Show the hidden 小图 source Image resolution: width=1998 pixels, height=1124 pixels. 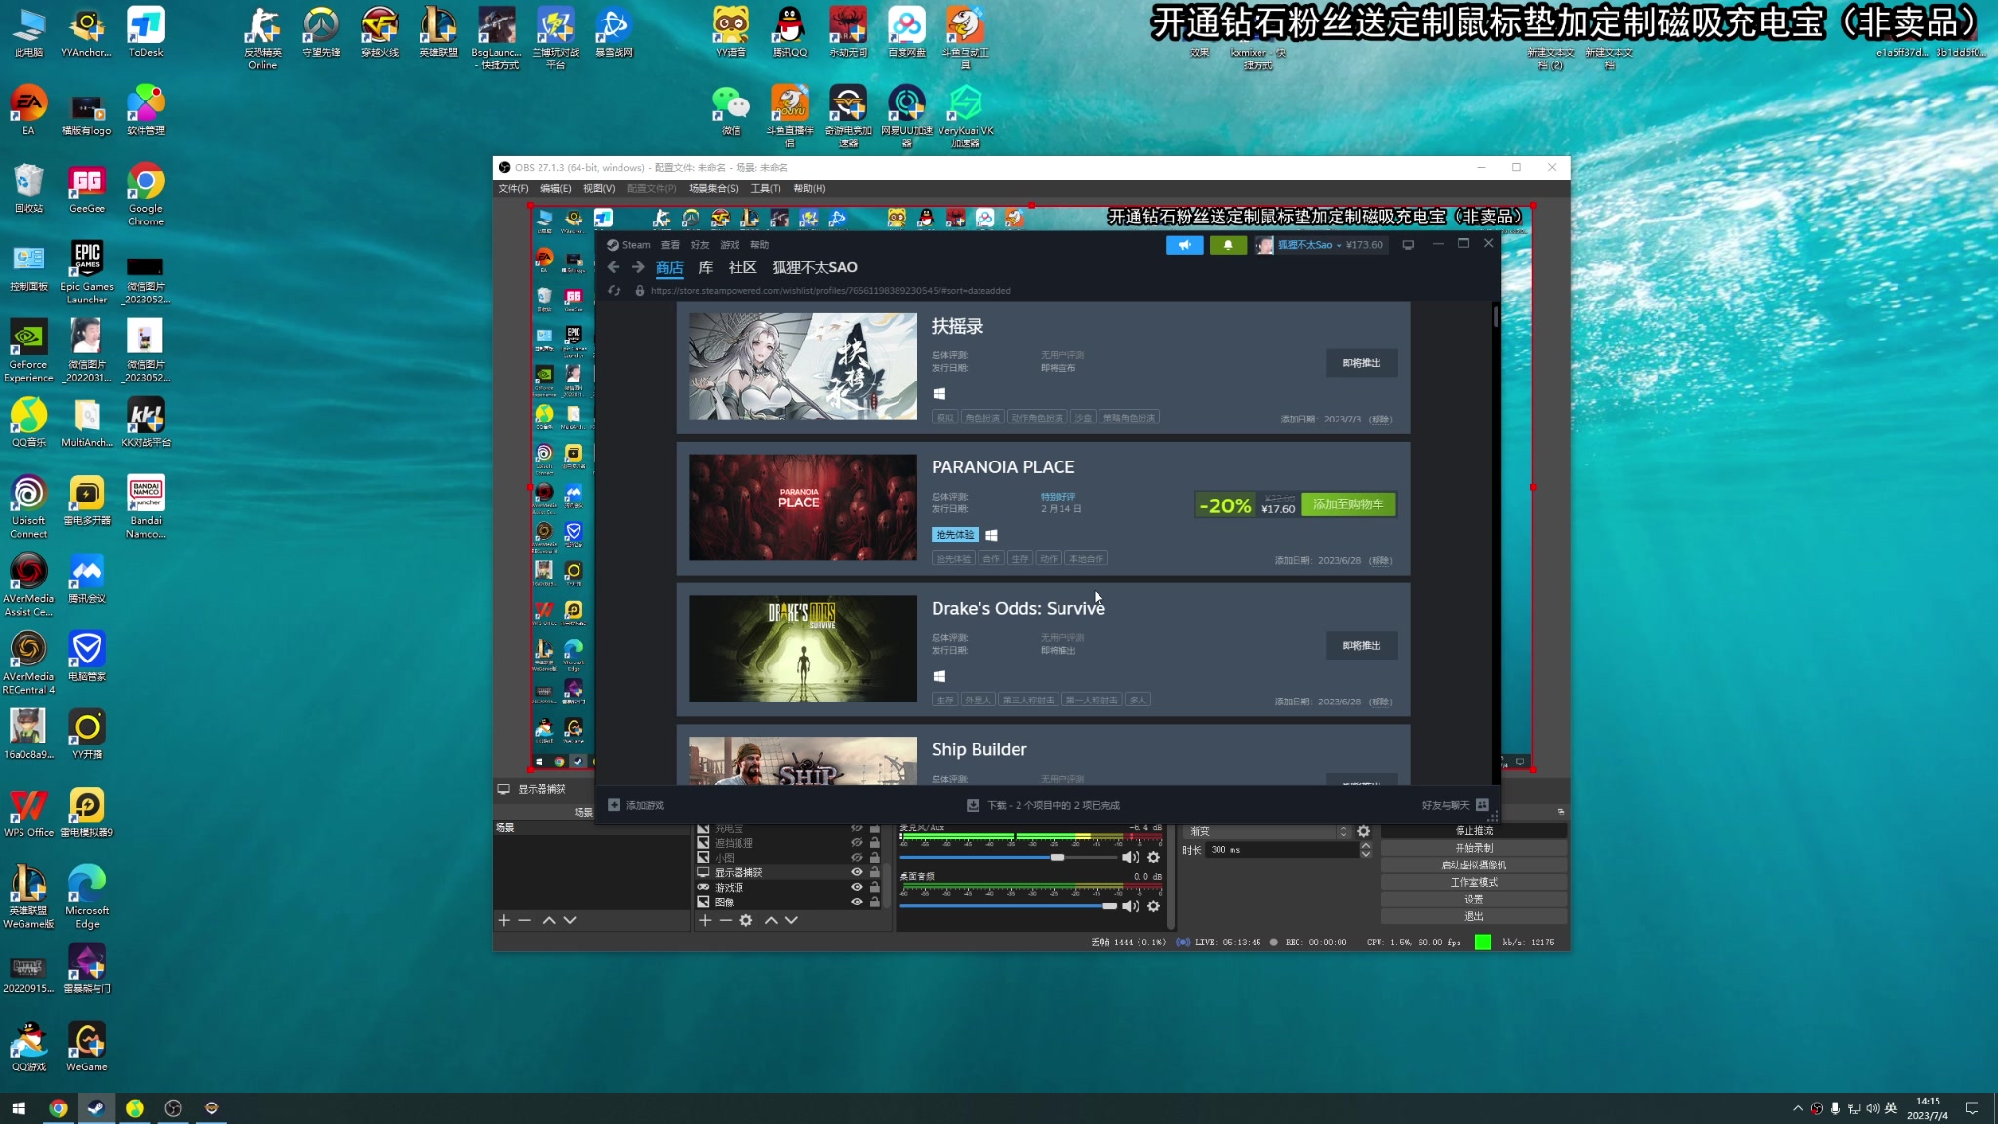tap(857, 858)
